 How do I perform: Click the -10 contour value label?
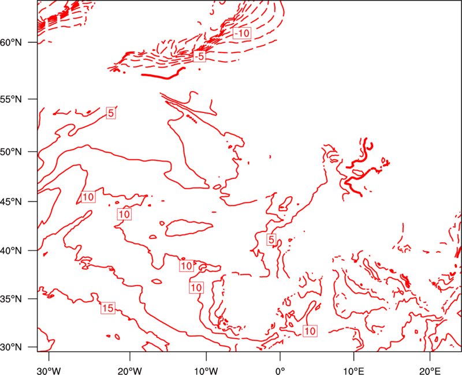coord(242,33)
